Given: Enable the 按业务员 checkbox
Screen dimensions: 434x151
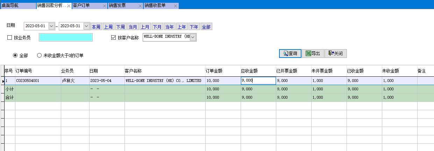Looking at the screenshot, I should pos(10,38).
